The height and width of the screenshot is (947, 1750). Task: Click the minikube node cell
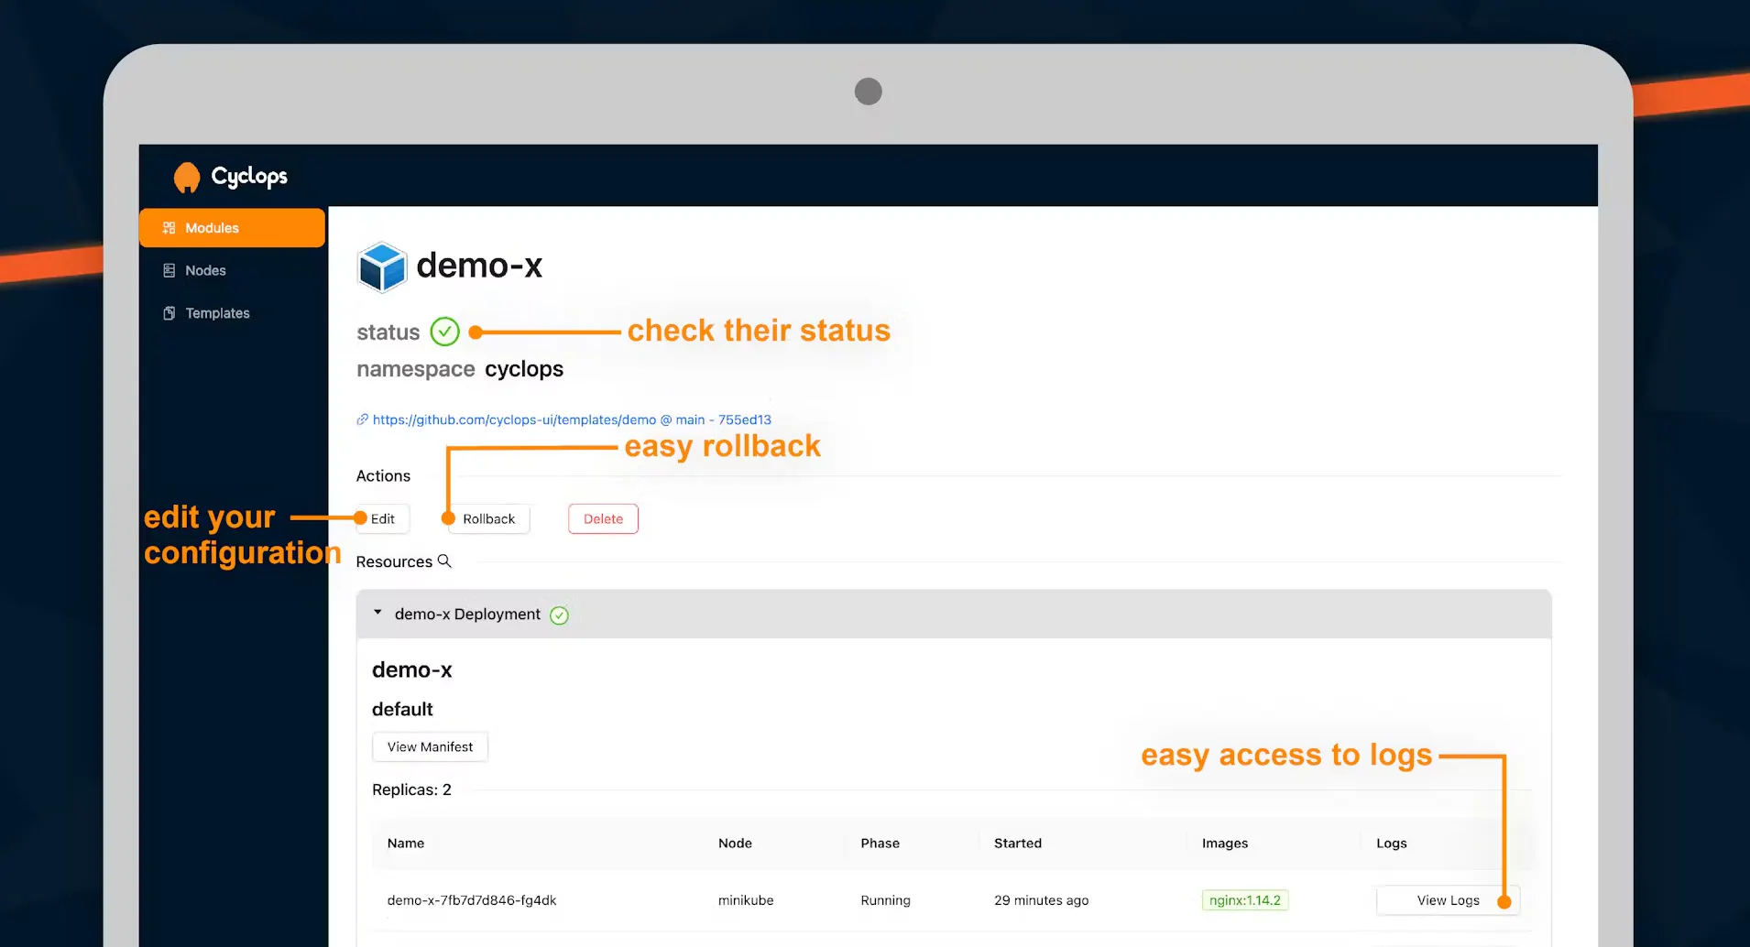click(x=746, y=900)
